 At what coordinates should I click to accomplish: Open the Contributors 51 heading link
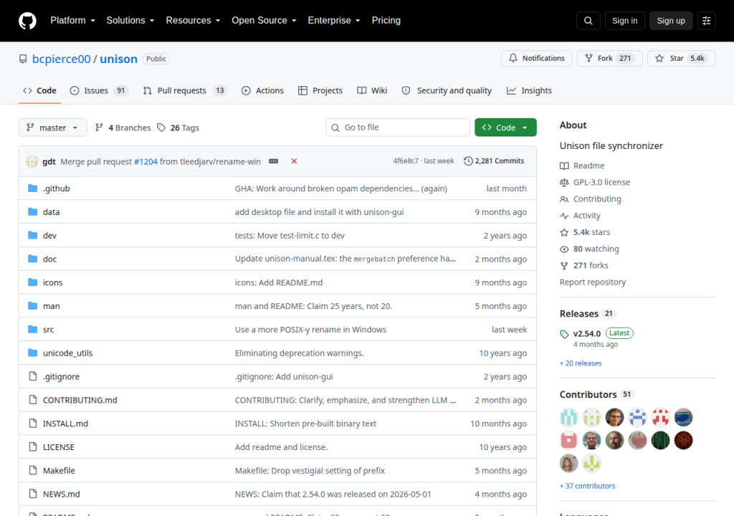pyautogui.click(x=596, y=395)
